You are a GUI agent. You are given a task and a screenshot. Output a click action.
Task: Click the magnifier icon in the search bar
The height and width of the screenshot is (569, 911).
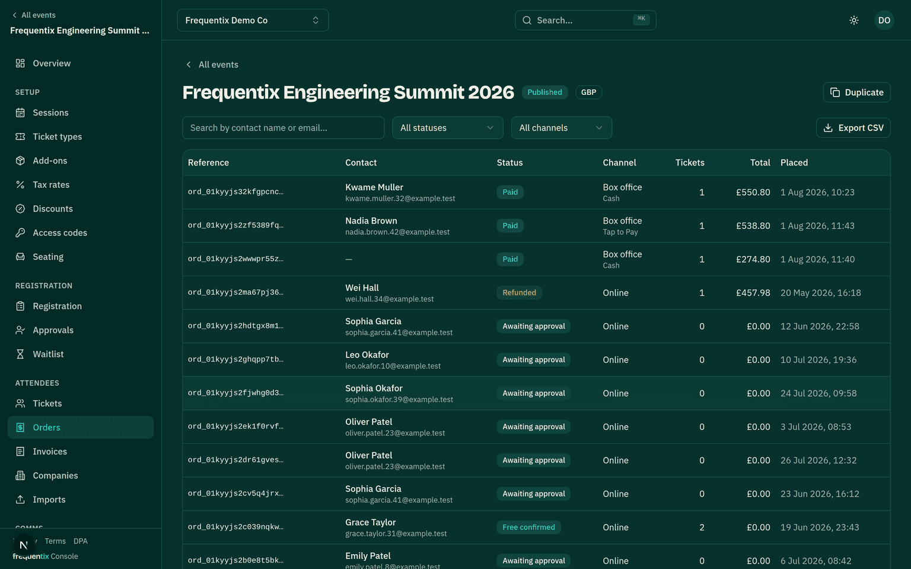point(527,20)
